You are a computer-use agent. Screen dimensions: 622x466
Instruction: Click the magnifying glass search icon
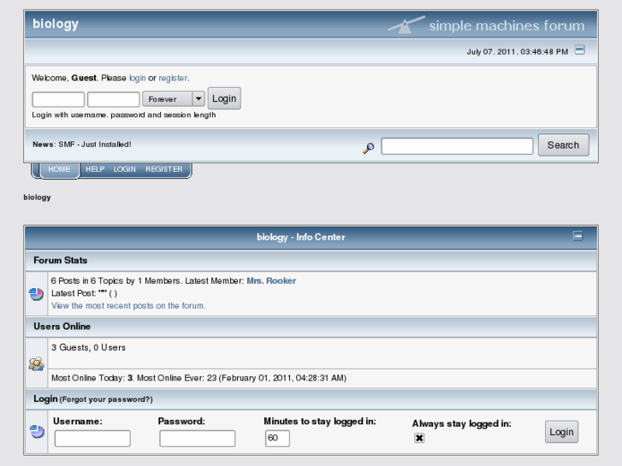369,148
